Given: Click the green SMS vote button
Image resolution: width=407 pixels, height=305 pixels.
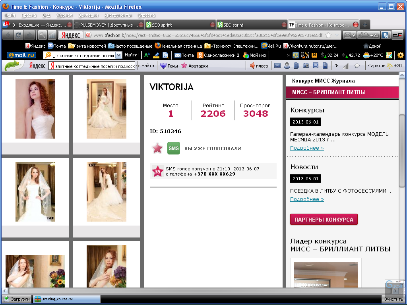Looking at the screenshot, I should pyautogui.click(x=174, y=148).
